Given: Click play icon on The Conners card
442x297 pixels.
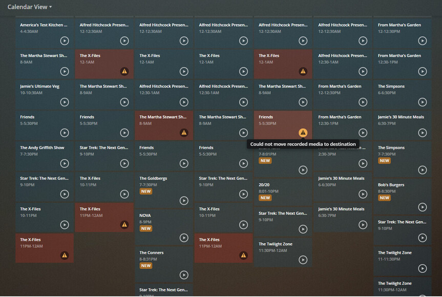Looking at the screenshot, I should pos(184,275).
